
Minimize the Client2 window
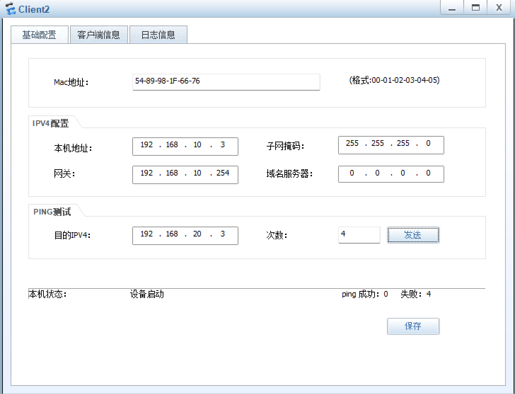(x=452, y=8)
